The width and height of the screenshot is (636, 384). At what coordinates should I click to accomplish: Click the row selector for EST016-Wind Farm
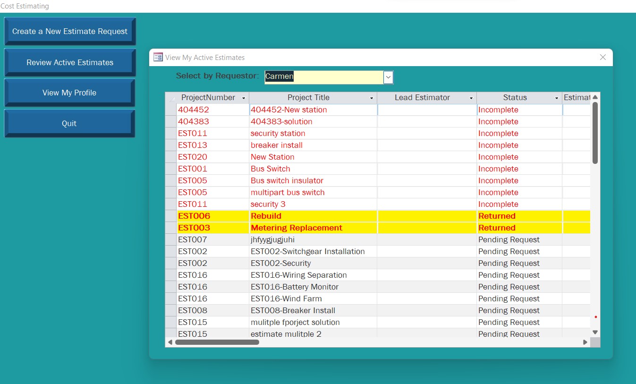tap(171, 299)
